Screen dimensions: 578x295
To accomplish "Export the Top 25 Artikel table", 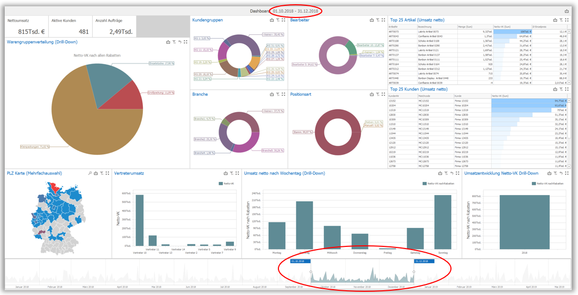I will (x=555, y=20).
